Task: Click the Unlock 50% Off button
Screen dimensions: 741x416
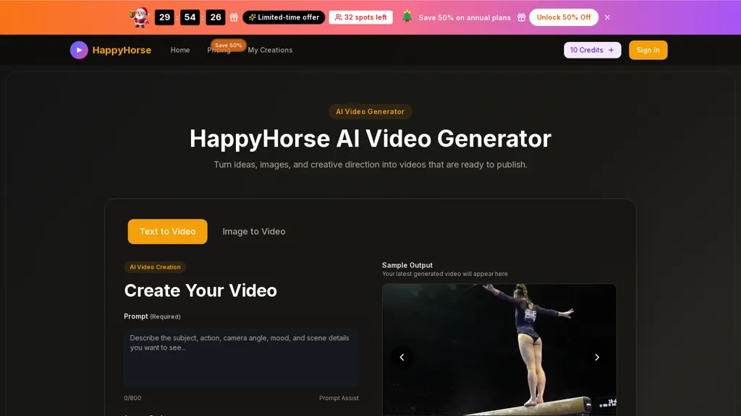Action: tap(564, 17)
